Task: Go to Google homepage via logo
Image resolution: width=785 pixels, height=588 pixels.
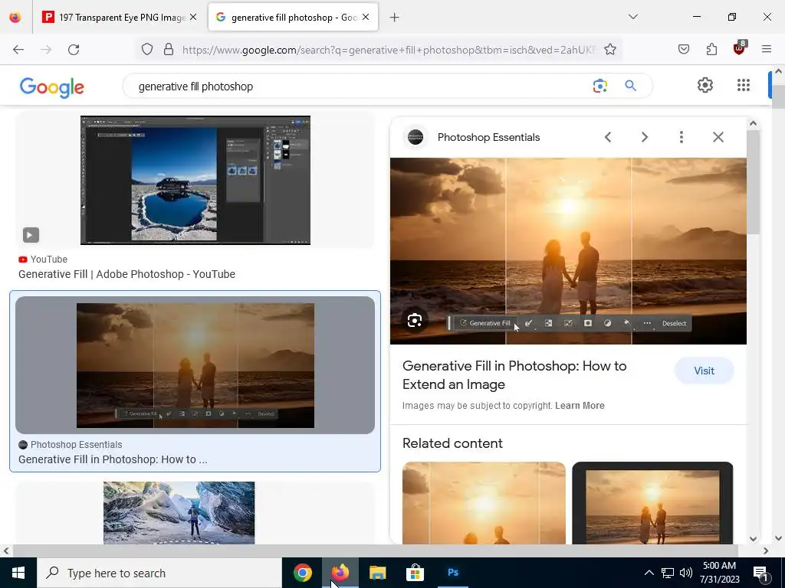Action: (51, 87)
